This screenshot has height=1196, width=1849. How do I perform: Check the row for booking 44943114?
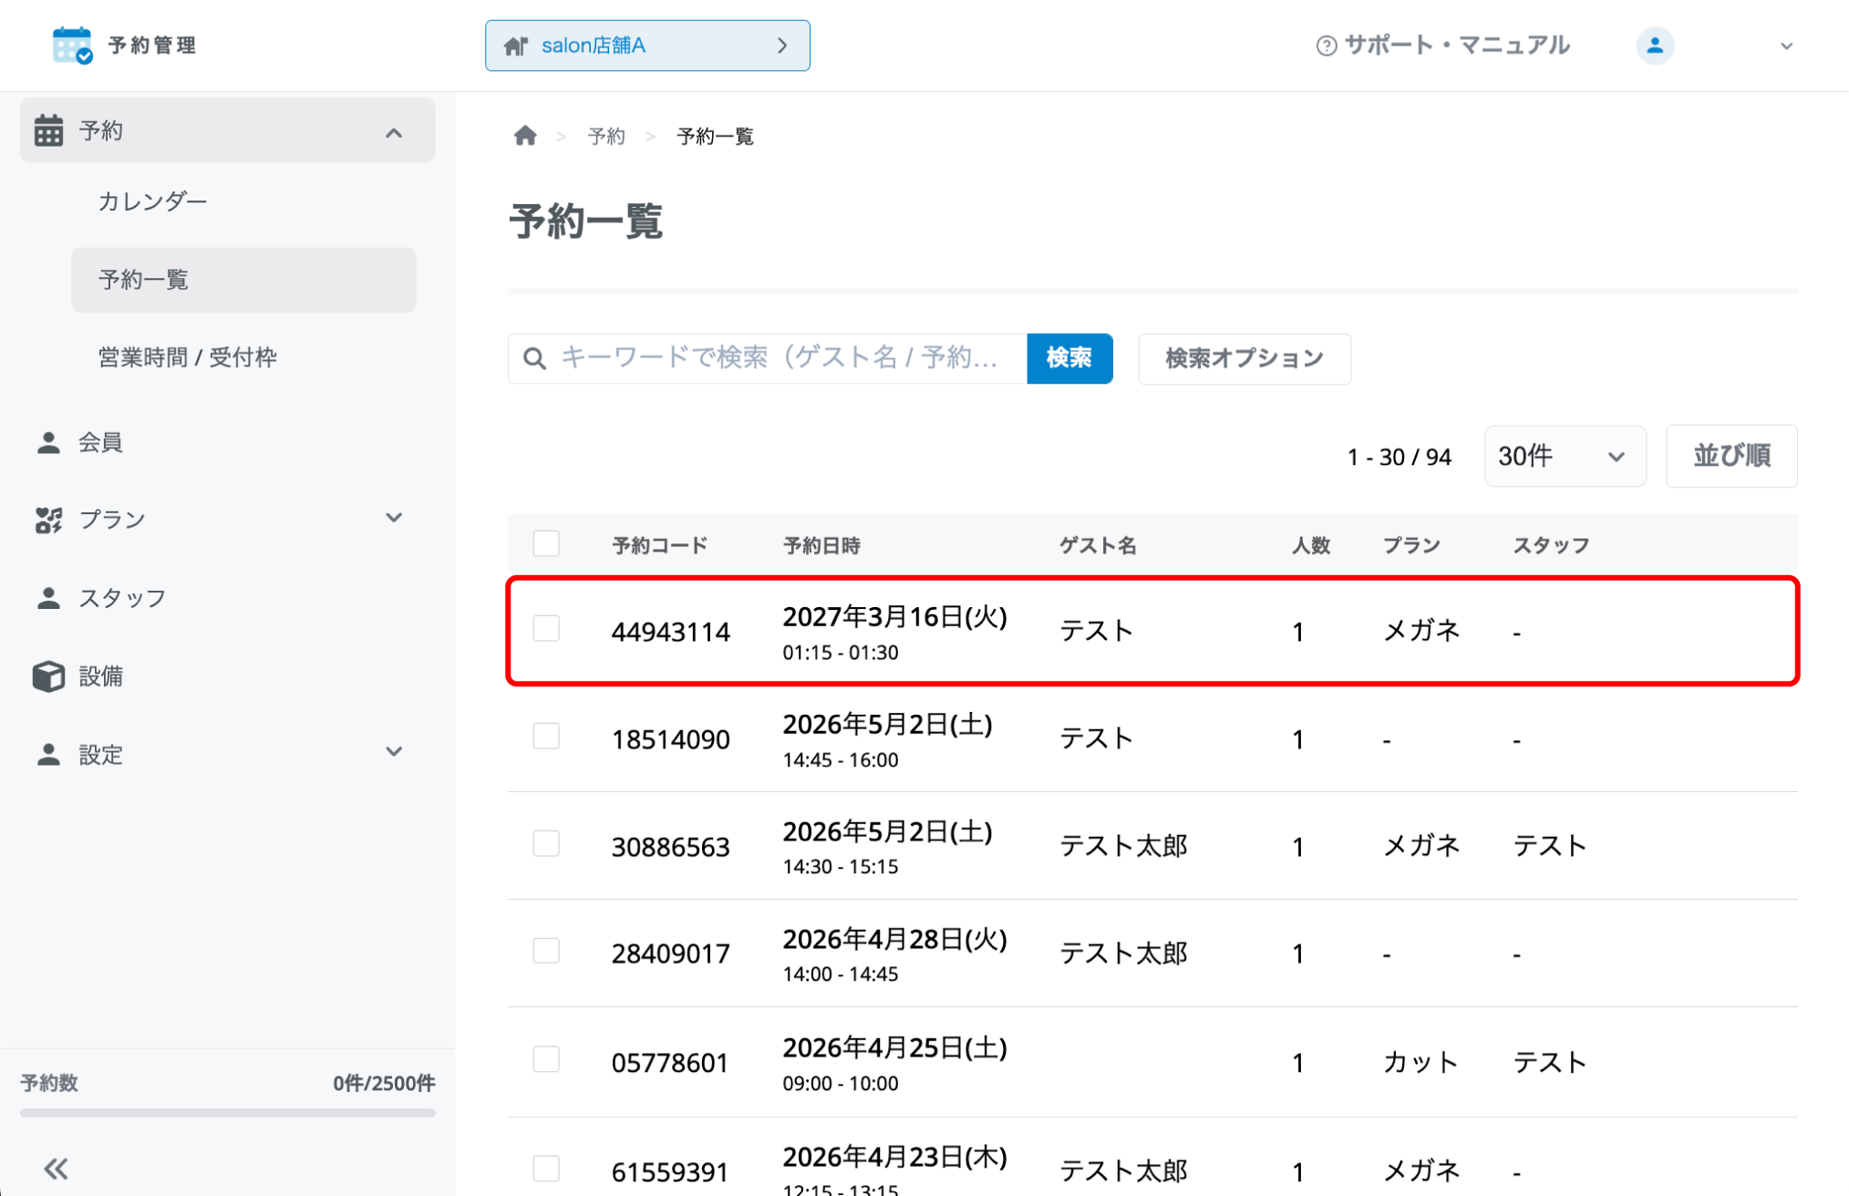coord(546,628)
